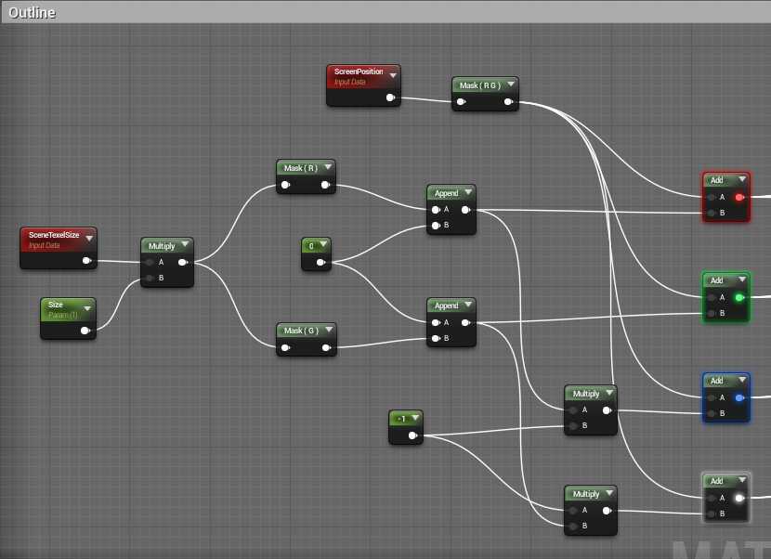The height and width of the screenshot is (559, 771).
Task: Click the white output pin on grey Add node
Action: pyautogui.click(x=739, y=498)
